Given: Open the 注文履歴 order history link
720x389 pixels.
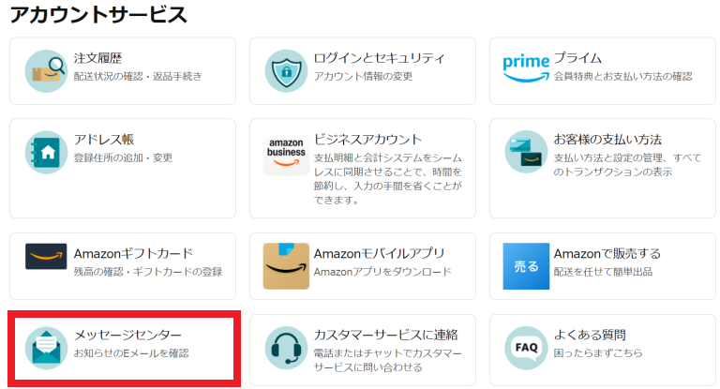Looking at the screenshot, I should tap(97, 58).
